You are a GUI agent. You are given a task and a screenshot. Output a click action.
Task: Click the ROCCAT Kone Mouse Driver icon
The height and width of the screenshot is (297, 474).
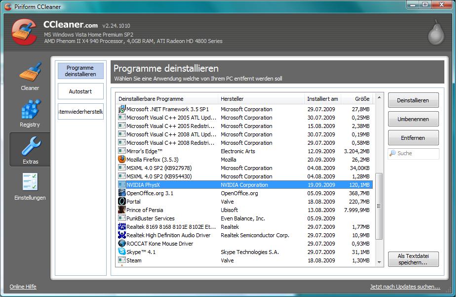[122, 243]
